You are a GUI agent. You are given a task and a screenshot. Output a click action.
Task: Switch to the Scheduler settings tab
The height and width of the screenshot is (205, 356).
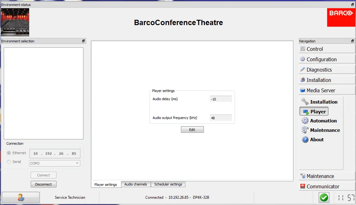(x=168, y=184)
